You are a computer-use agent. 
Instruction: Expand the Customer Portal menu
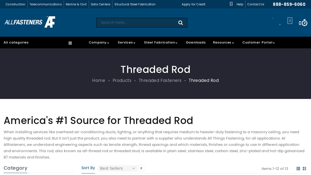[x=259, y=42]
